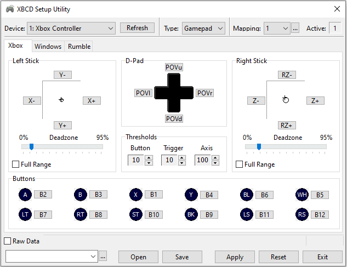Switch to the Rumble tab
Viewport: 347px width, 267px height.
pyautogui.click(x=79, y=47)
